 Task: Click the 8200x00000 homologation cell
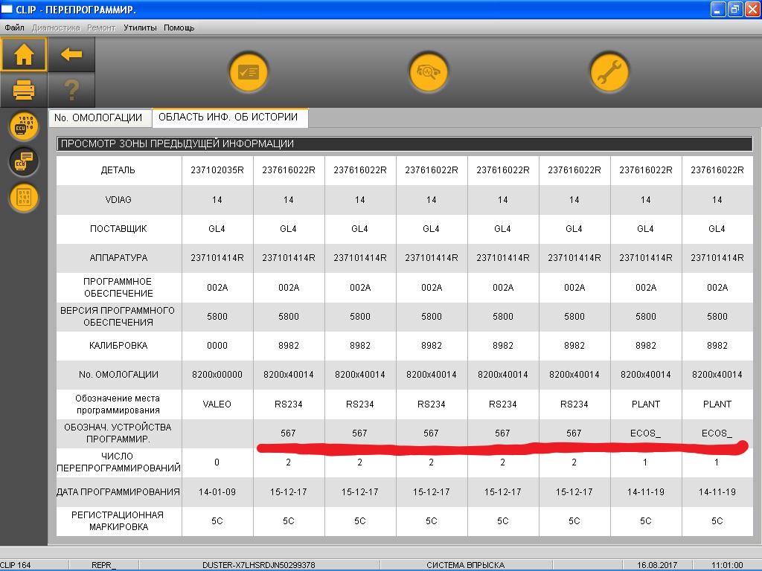coord(217,375)
